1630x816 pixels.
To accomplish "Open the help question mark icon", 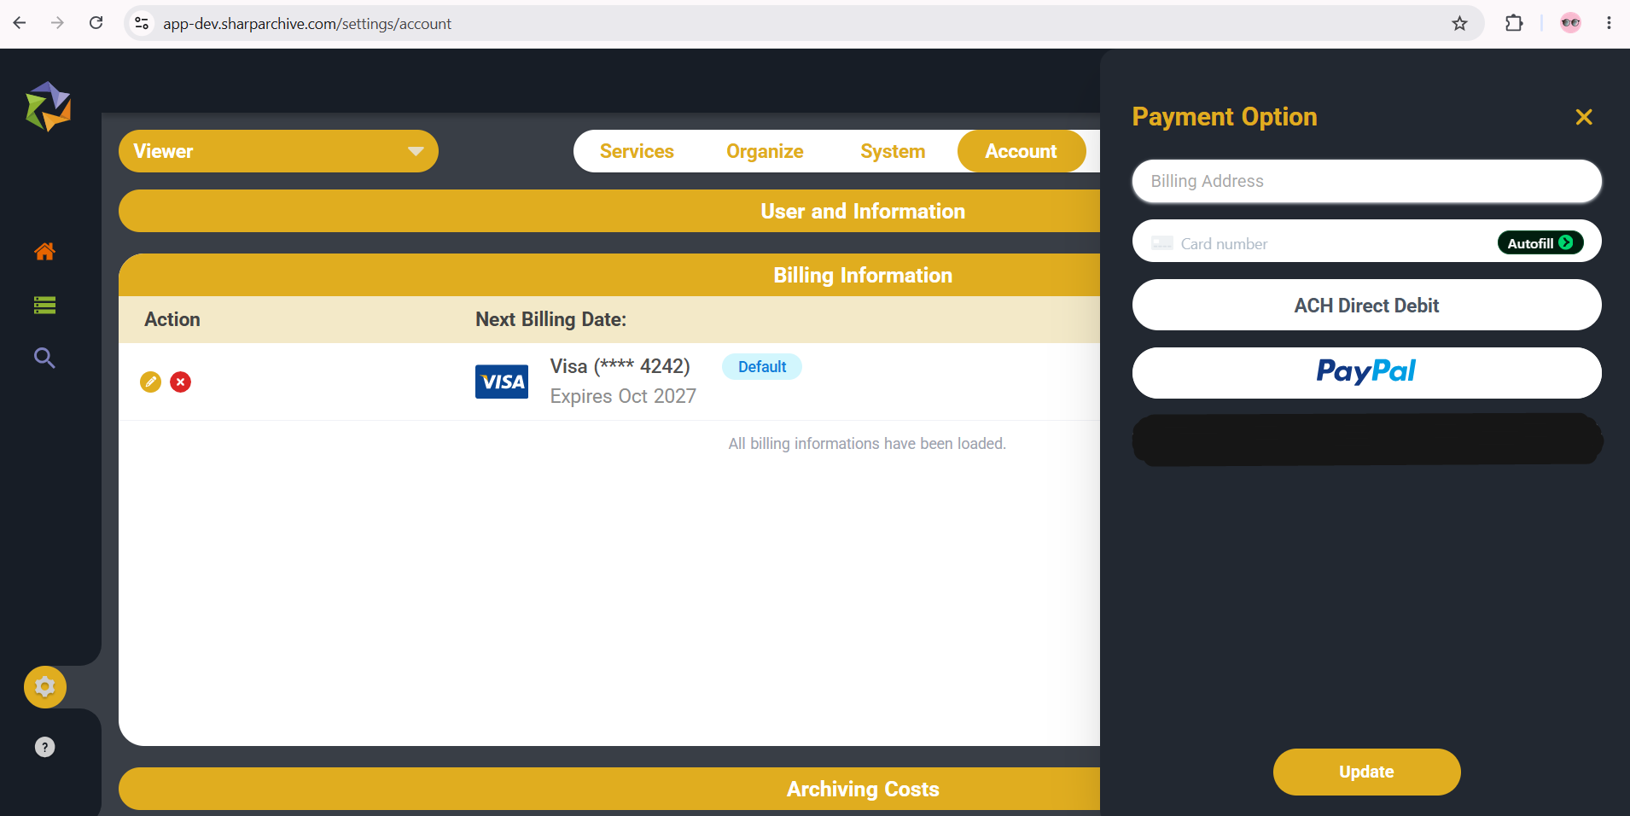I will 44,747.
